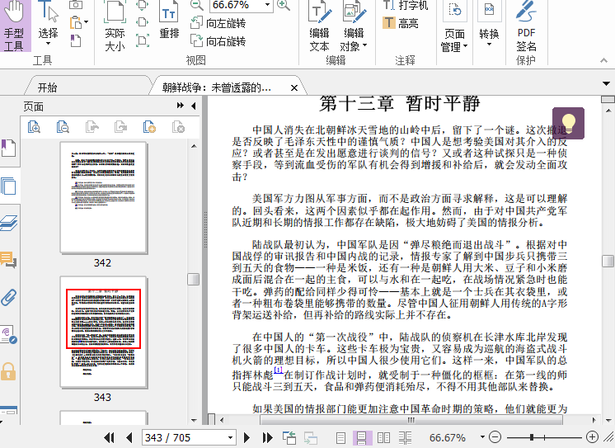Rotate the view right with 向右旋转
The image size is (615, 448).
tap(218, 40)
